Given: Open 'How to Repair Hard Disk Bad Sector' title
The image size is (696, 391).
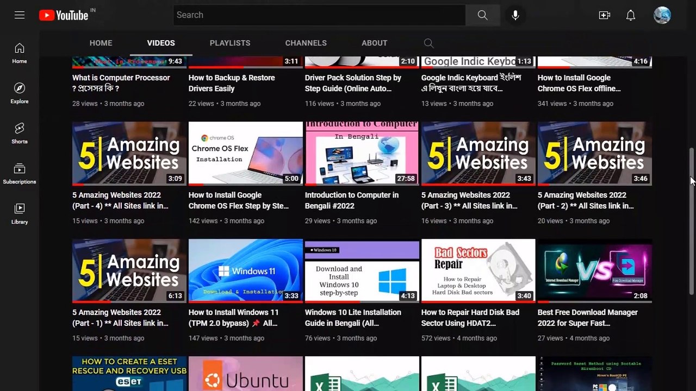Looking at the screenshot, I should click(470, 318).
